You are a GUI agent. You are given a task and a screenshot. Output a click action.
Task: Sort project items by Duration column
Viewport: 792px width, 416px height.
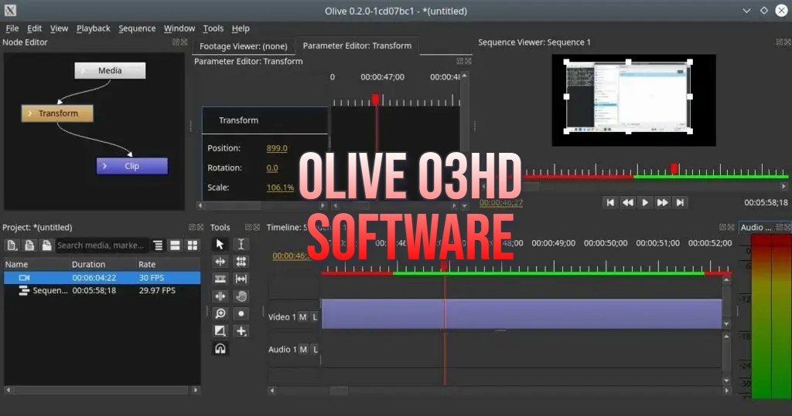(x=88, y=264)
